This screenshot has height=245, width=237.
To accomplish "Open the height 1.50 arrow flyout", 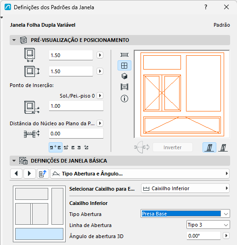I will click(x=100, y=71).
